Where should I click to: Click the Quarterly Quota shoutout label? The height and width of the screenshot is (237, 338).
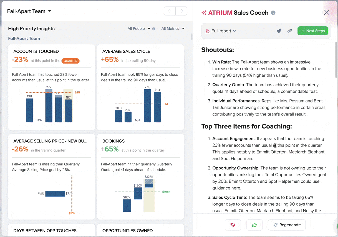pyautogui.click(x=228, y=85)
